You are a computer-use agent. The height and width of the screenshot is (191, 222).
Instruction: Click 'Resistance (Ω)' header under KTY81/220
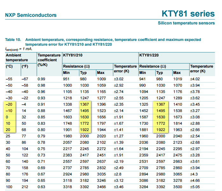click(153, 66)
